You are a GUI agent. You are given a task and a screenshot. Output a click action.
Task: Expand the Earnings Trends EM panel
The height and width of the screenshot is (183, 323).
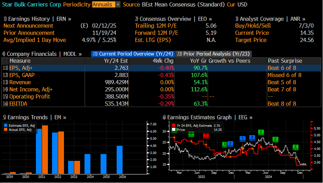pyautogui.click(x=34, y=117)
